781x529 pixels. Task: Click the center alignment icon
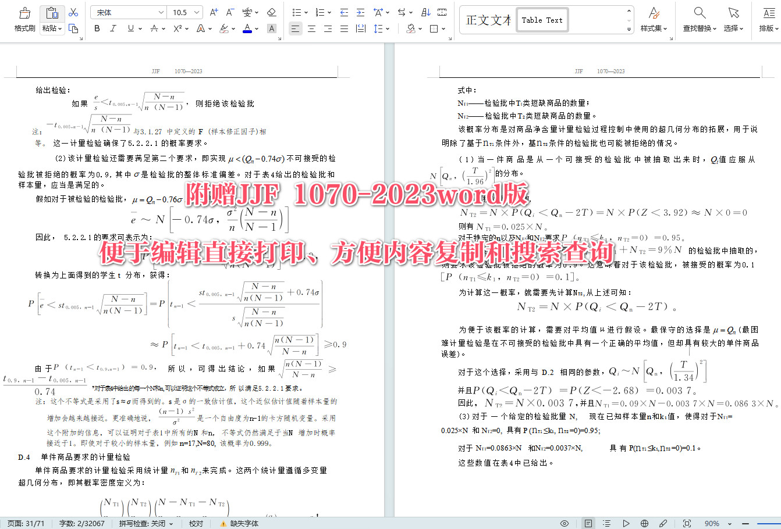311,27
